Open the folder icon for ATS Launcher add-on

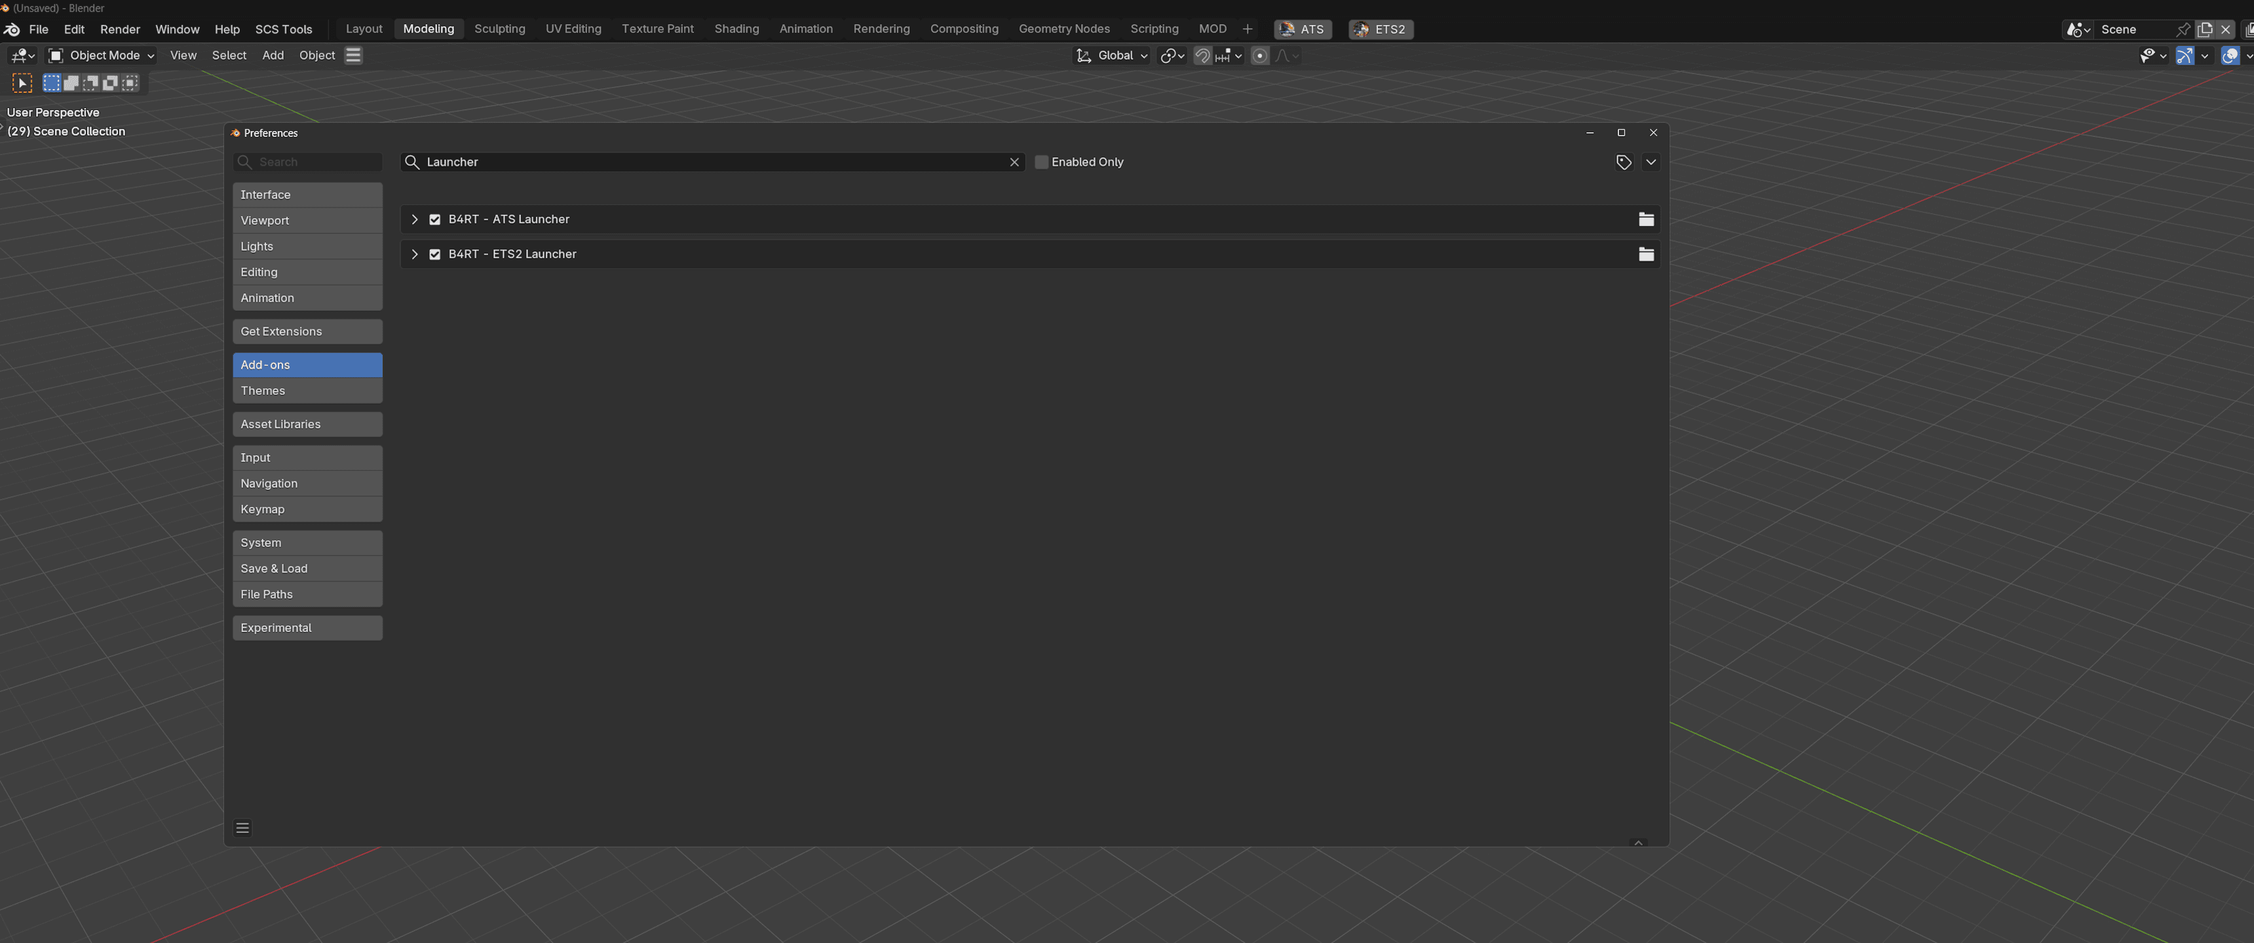point(1646,219)
